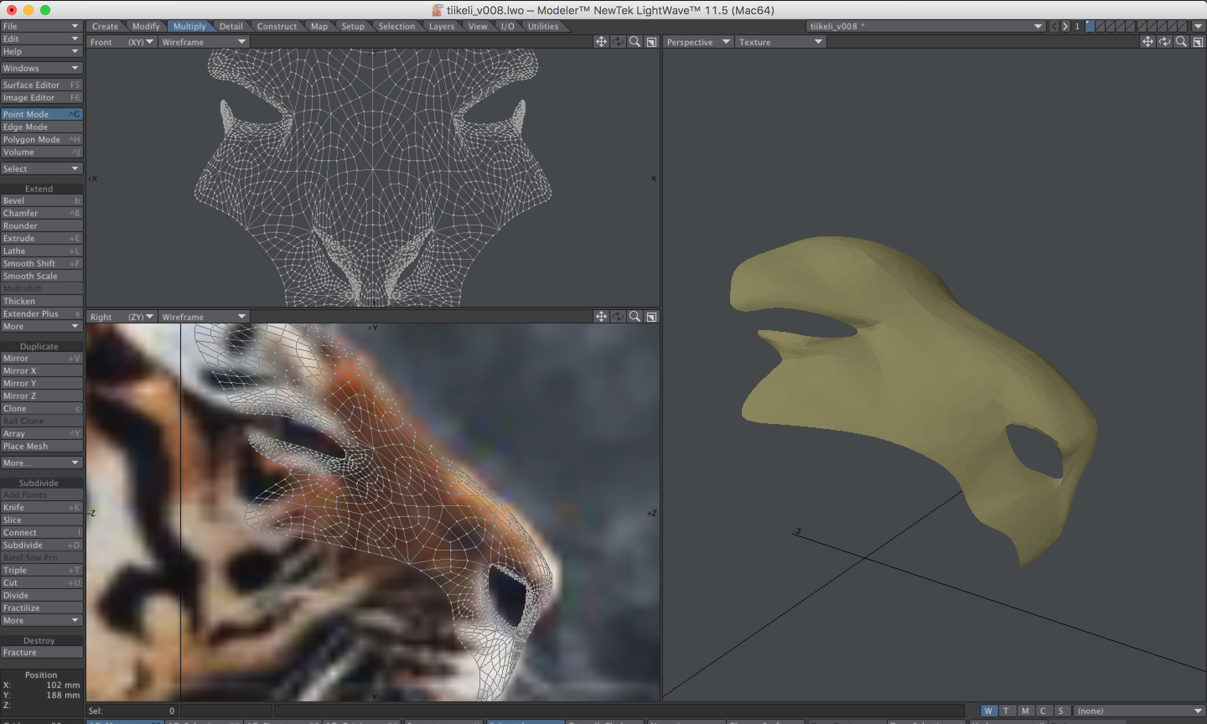The height and width of the screenshot is (724, 1207).
Task: Activate the third layer slot
Action: (x=1110, y=26)
